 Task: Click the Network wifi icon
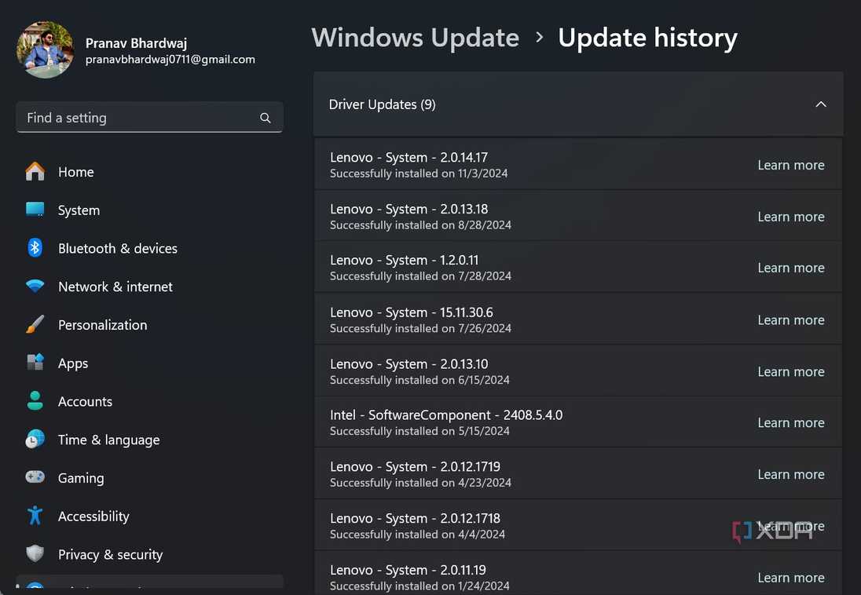[x=35, y=286]
